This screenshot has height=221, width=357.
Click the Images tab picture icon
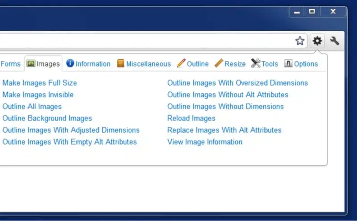click(x=31, y=63)
